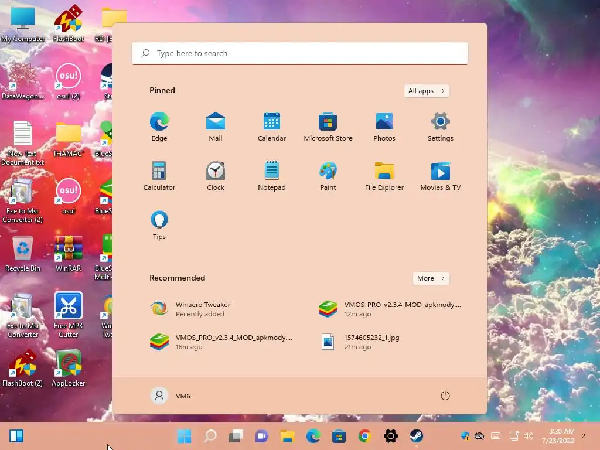This screenshot has height=450, width=600.
Task: Select the Exe to Msi Converter shortcut
Action: (x=23, y=315)
